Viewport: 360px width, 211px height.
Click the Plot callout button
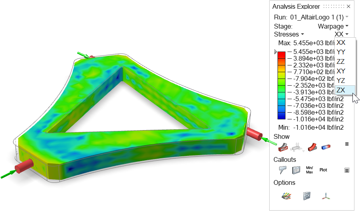coord(323,170)
